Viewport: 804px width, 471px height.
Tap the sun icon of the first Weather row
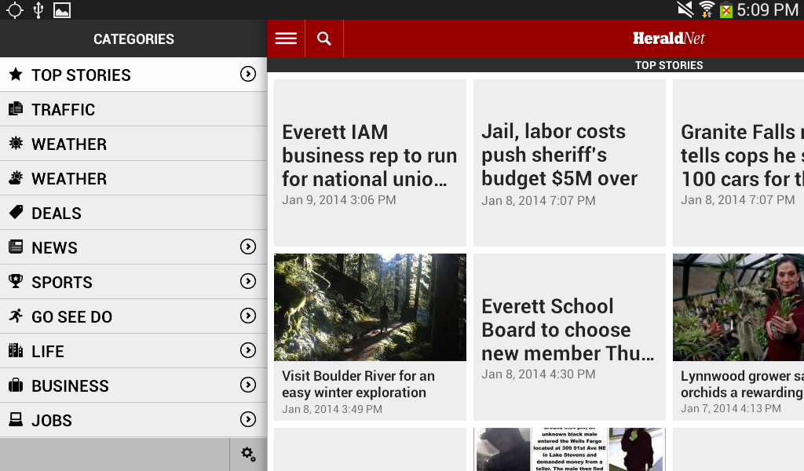click(16, 143)
